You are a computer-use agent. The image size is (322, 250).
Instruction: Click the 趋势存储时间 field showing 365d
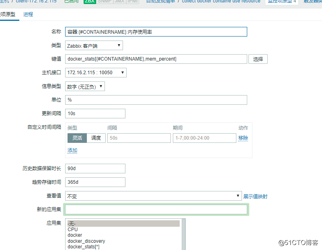[x=95, y=182]
